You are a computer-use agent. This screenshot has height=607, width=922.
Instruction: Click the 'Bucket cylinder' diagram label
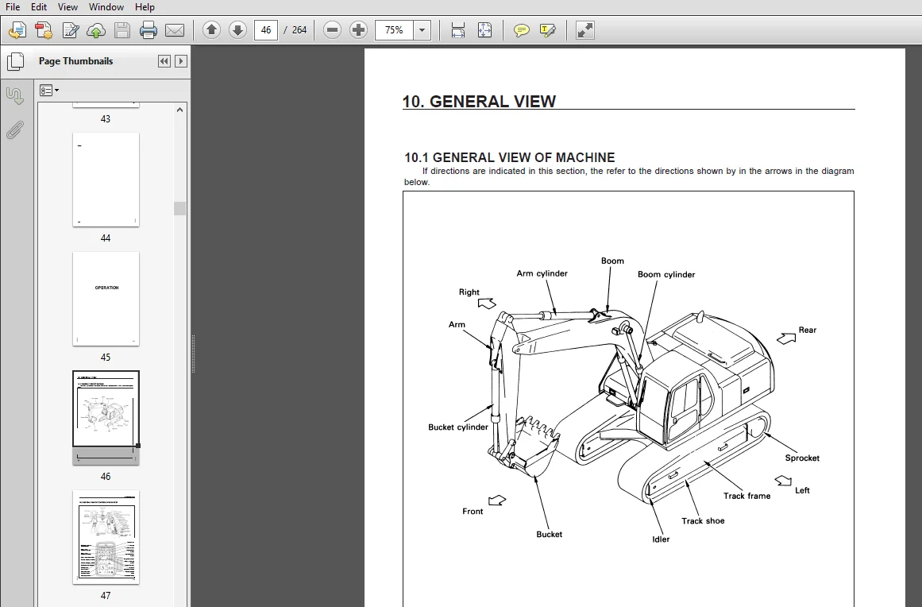458,427
